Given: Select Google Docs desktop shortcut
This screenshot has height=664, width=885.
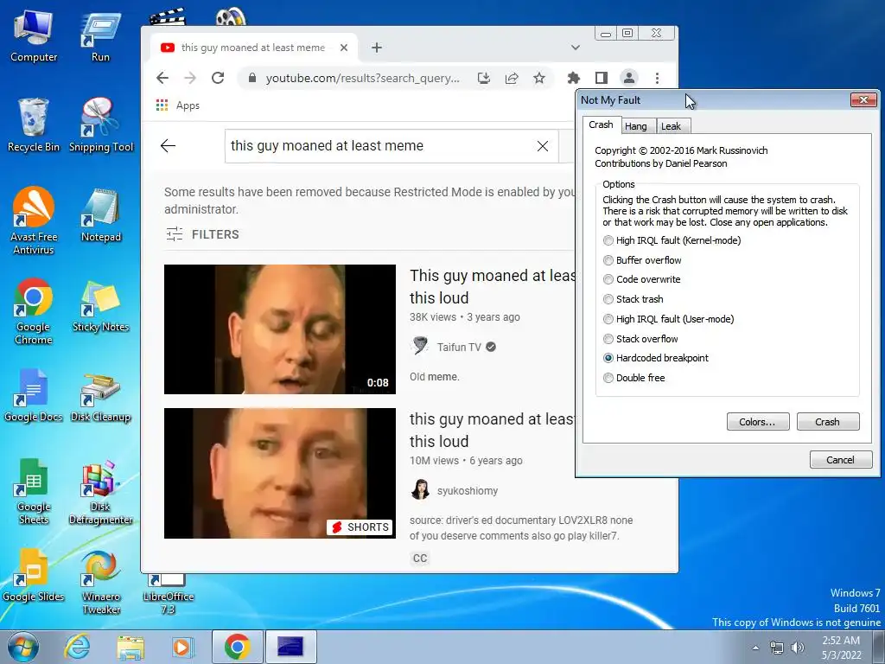Looking at the screenshot, I should pos(34,395).
